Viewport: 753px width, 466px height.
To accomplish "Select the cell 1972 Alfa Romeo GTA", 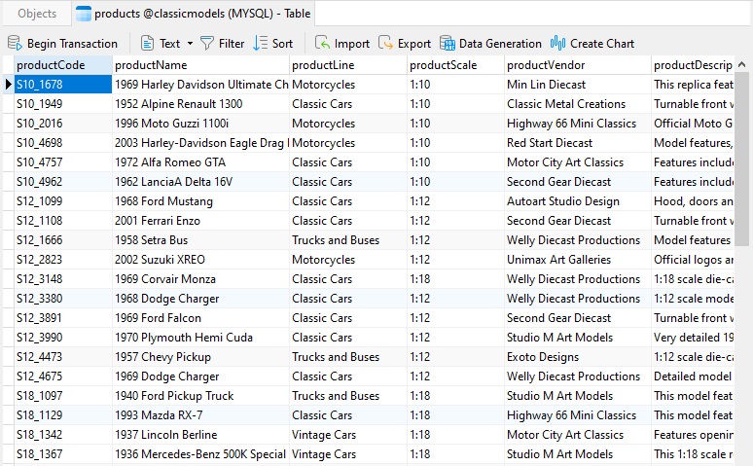I will coord(200,162).
